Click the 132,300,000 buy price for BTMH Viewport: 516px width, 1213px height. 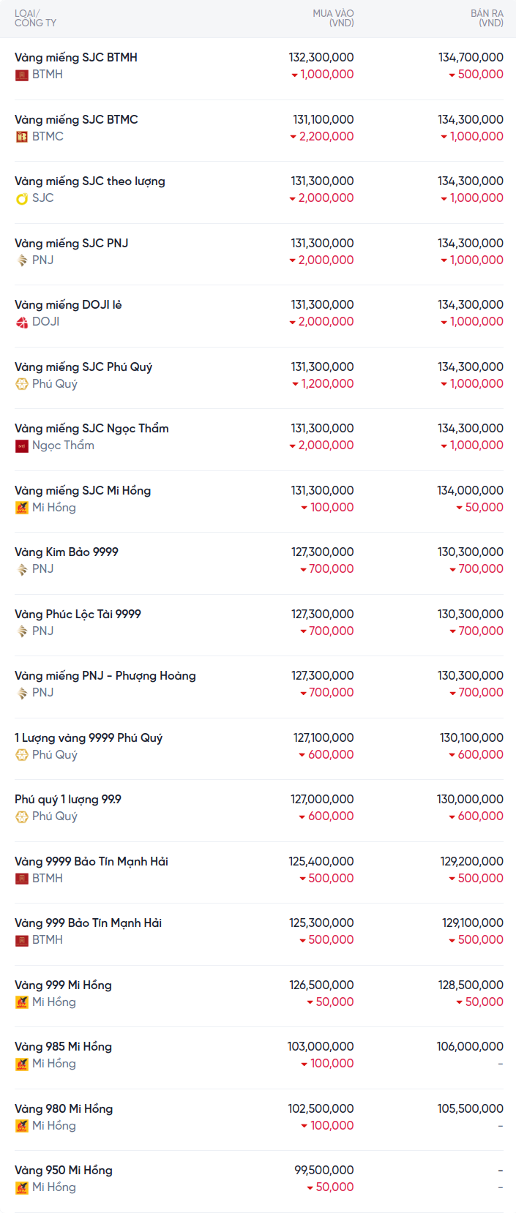tap(321, 57)
